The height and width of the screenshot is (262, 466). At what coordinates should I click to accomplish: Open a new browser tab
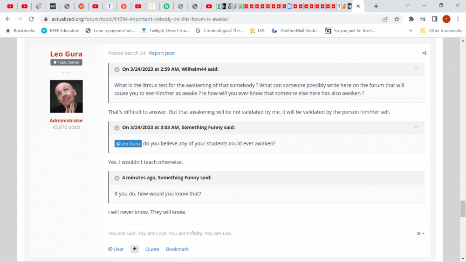click(x=376, y=6)
